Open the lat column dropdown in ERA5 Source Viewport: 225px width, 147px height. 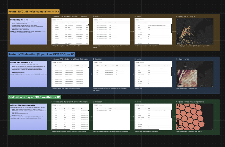tap(61, 108)
